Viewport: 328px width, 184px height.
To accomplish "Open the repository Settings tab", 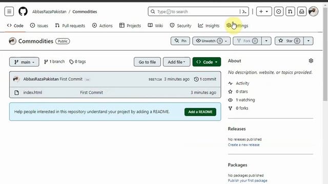I will tap(237, 26).
